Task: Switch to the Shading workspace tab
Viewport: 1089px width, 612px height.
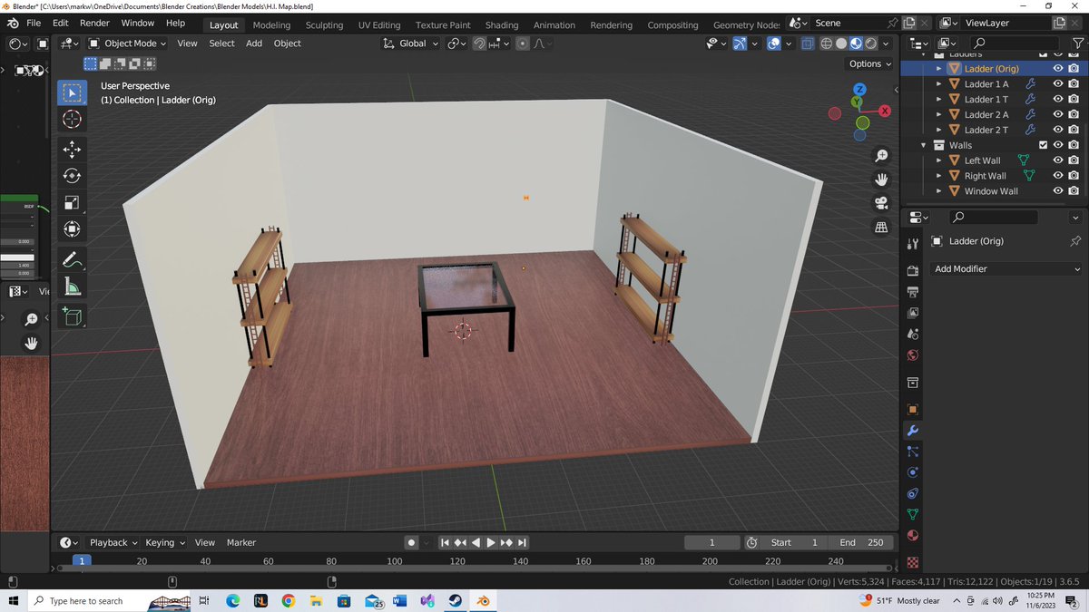Action: tap(502, 25)
